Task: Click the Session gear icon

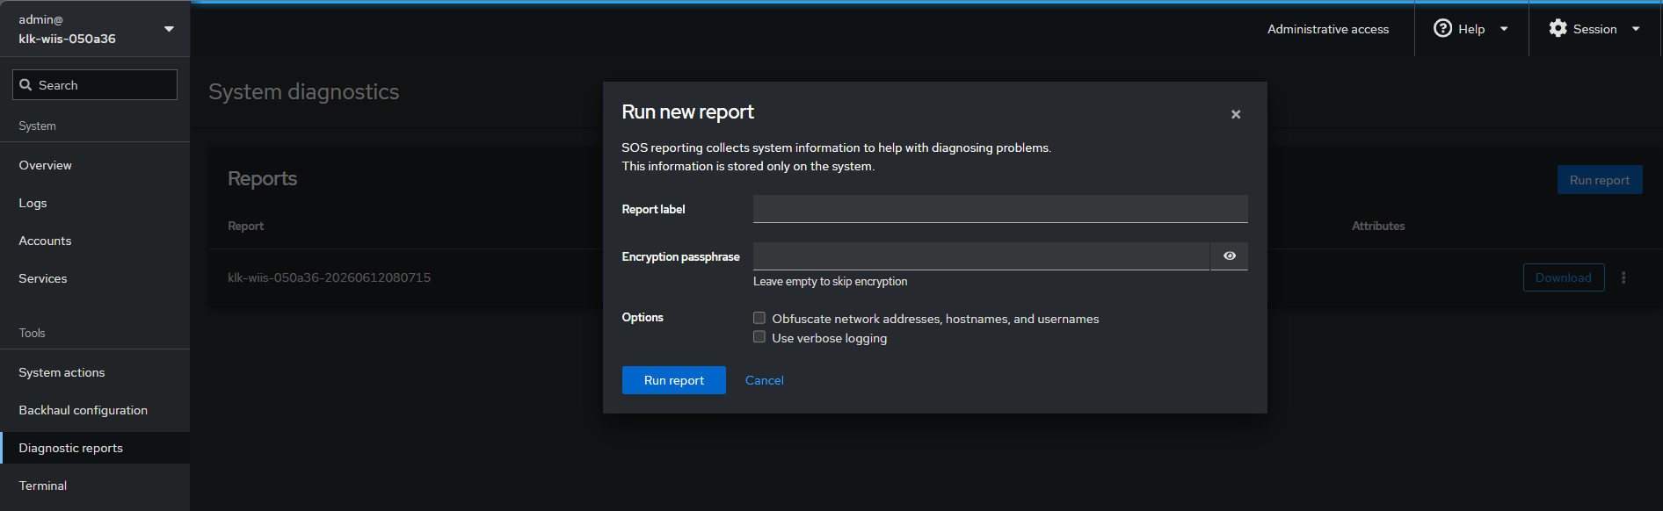Action: point(1558,28)
